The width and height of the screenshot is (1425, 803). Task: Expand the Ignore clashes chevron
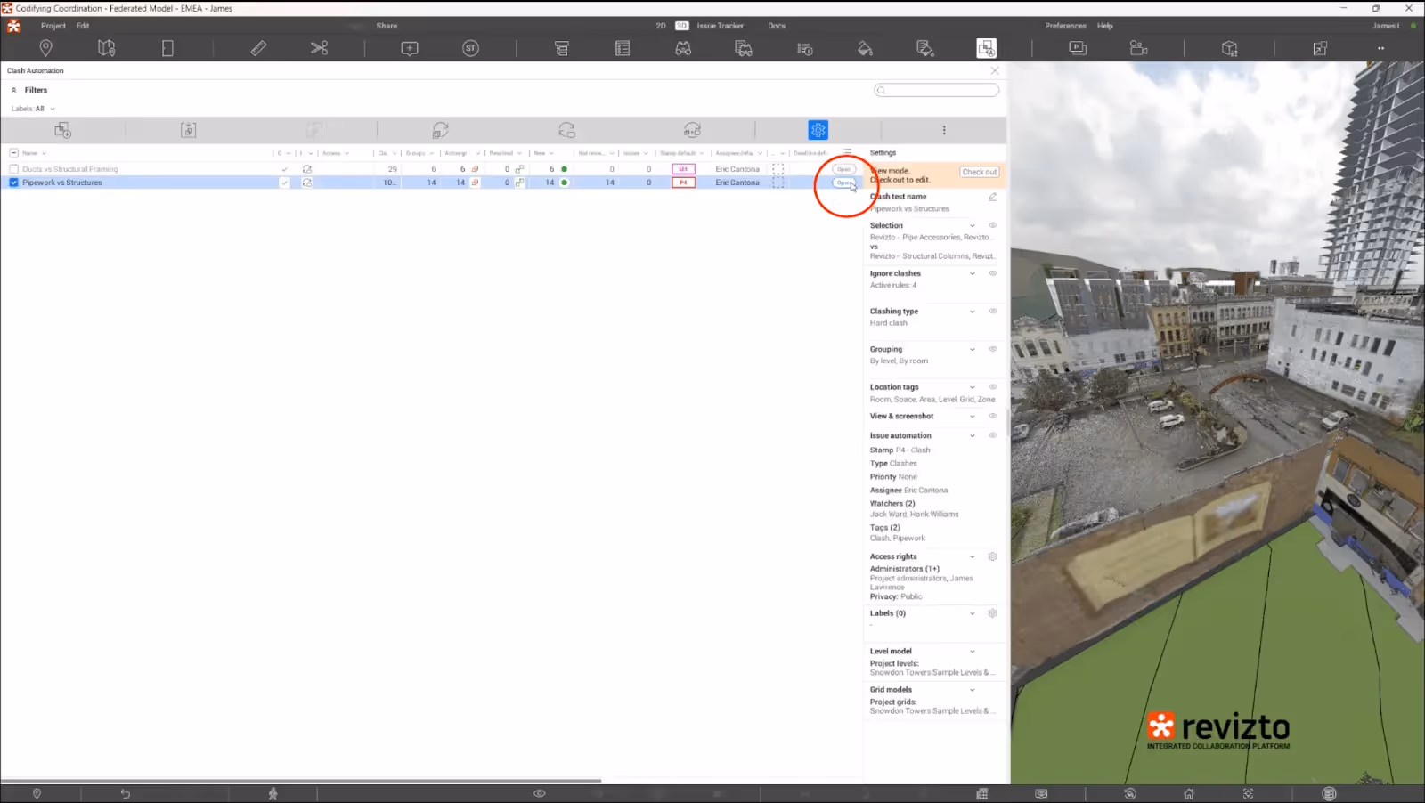pyautogui.click(x=972, y=274)
